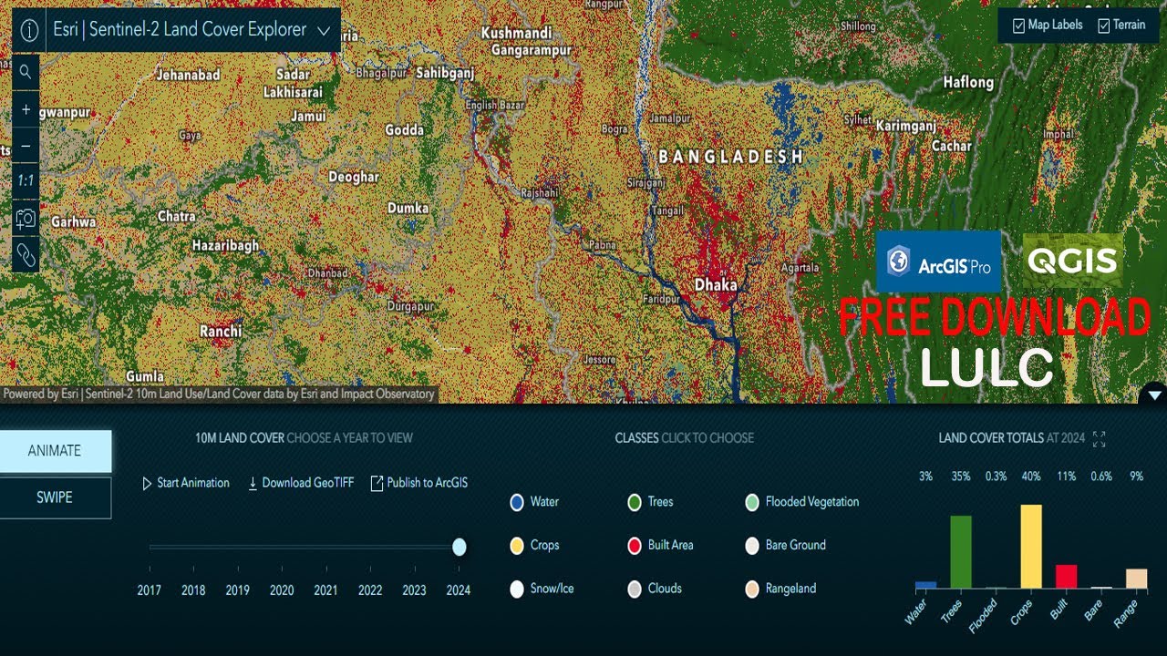The height and width of the screenshot is (656, 1167).
Task: Collapse the bottom panel arrow
Action: 1154,395
